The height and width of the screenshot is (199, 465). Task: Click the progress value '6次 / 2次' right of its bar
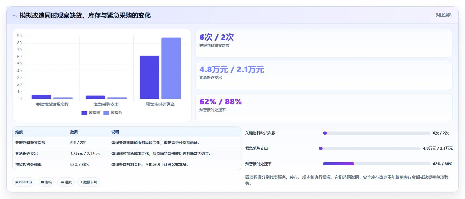tap(441, 133)
